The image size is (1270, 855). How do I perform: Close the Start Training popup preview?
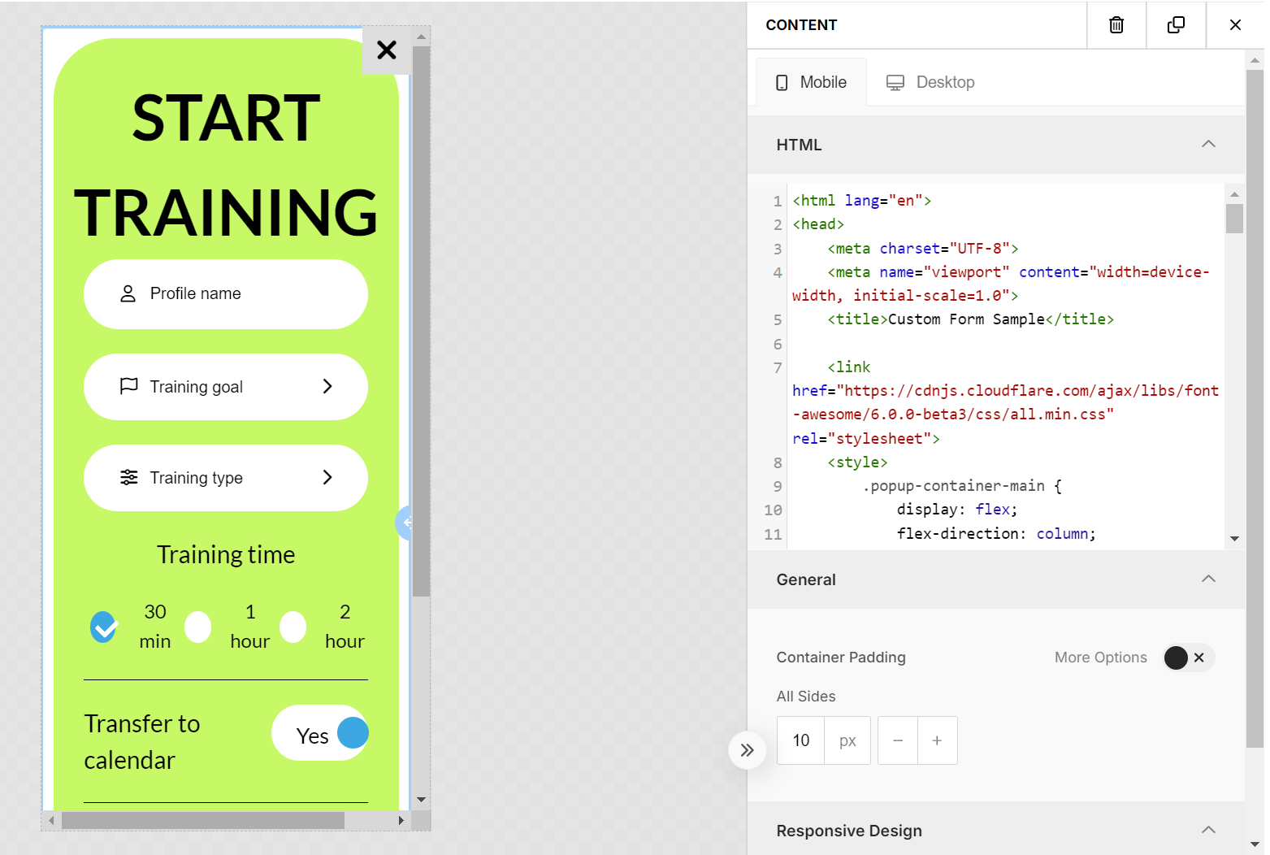(x=387, y=50)
